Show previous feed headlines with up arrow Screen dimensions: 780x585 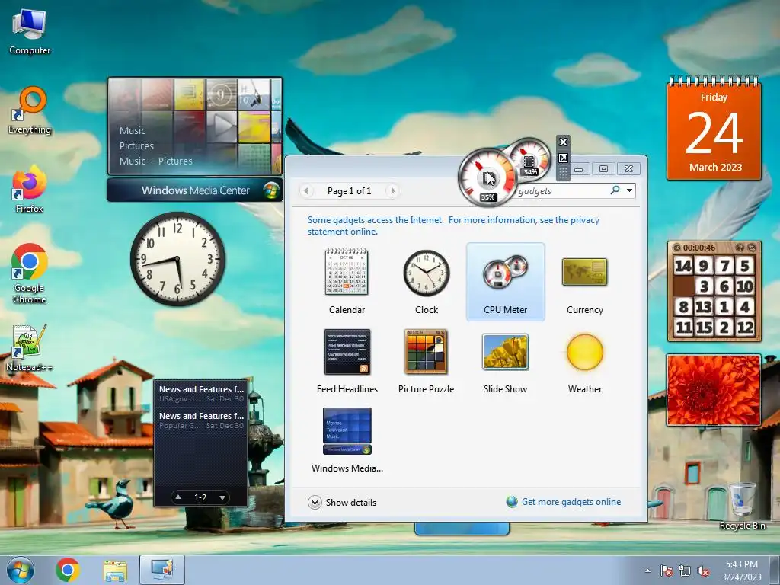(178, 497)
